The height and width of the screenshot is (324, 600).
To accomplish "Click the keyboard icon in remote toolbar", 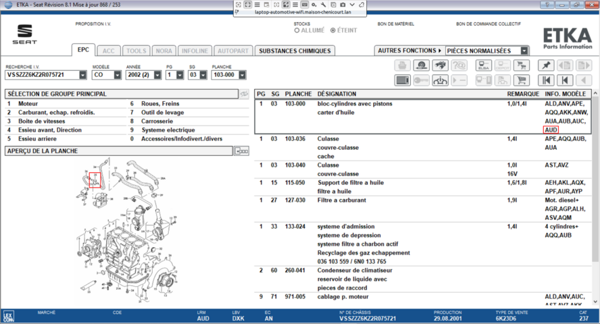I will pos(305,5).
